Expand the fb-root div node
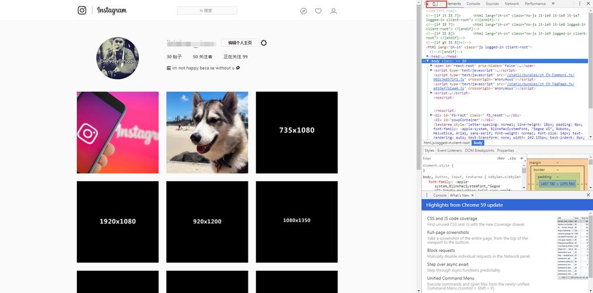 [431, 115]
